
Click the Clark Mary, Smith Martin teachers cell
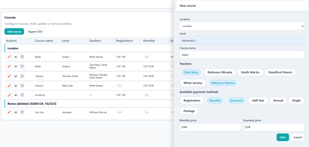pos(98,66)
